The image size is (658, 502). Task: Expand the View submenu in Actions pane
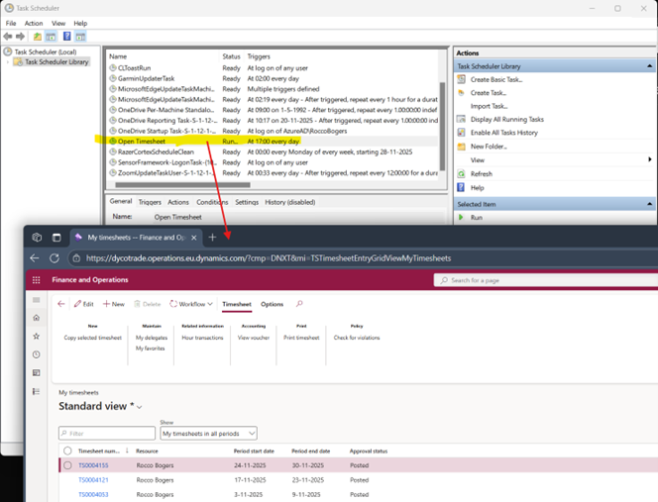coord(649,159)
